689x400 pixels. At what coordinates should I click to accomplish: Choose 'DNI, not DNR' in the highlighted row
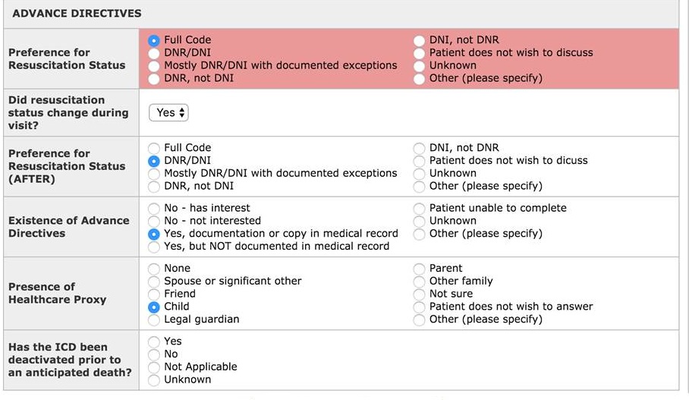click(x=420, y=40)
